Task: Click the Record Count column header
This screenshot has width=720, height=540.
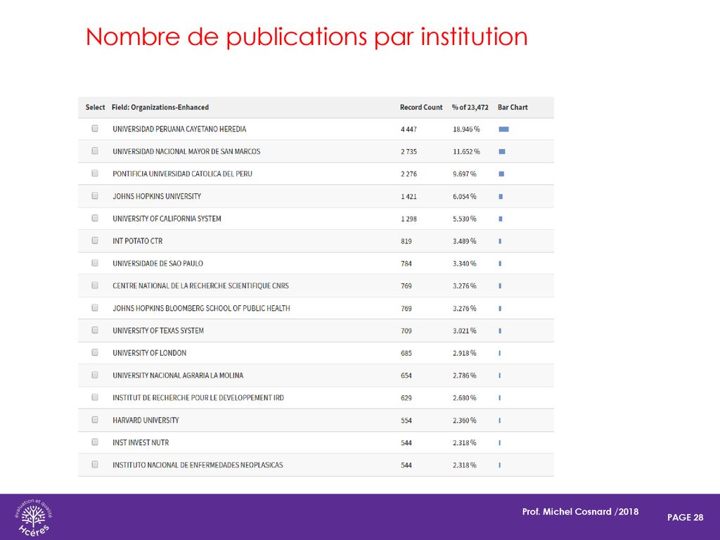Action: click(421, 107)
